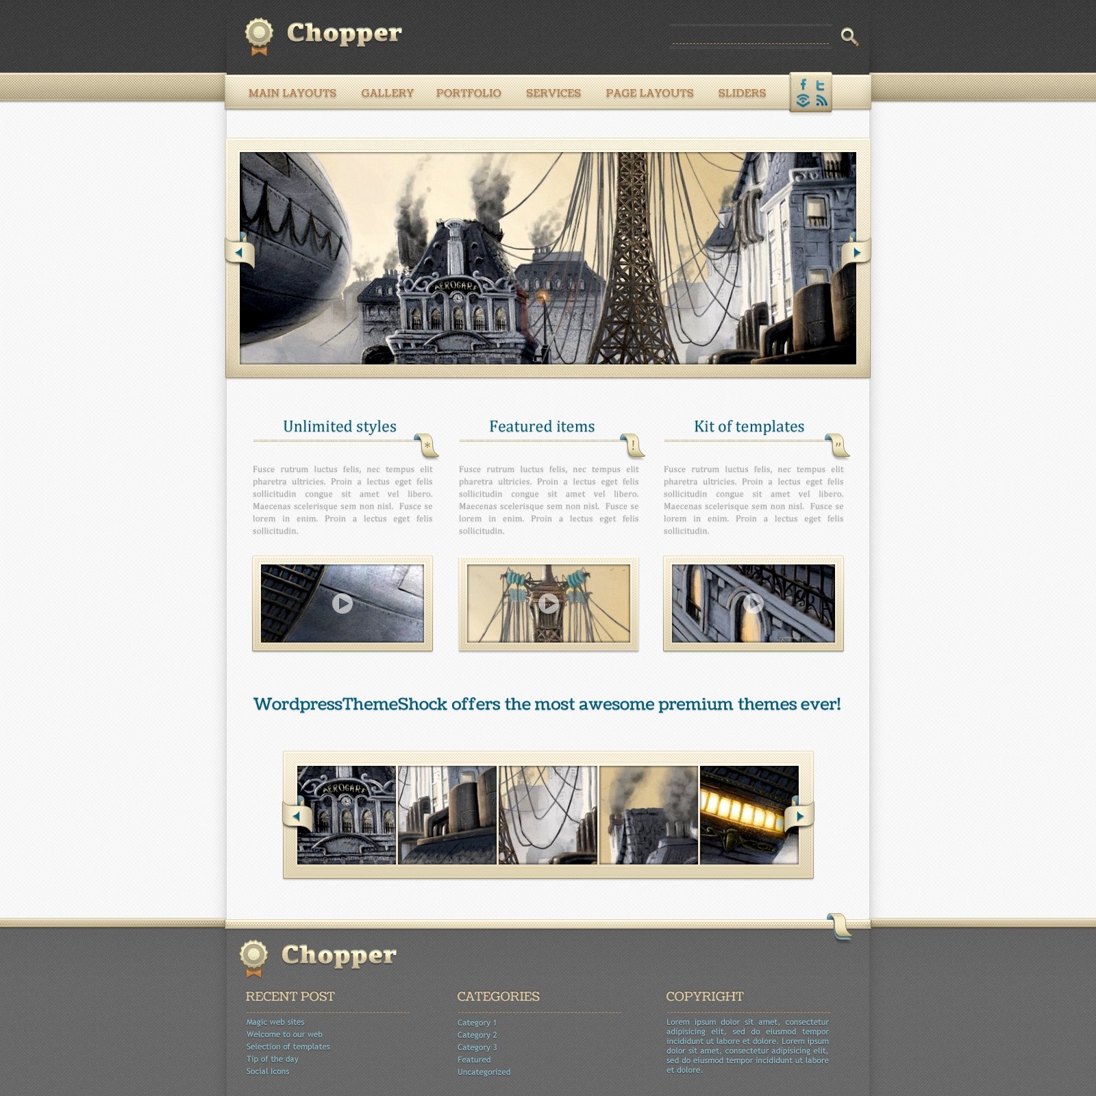Viewport: 1096px width, 1096px height.
Task: Click the scroll ribbon icon above the footer
Action: click(x=839, y=926)
